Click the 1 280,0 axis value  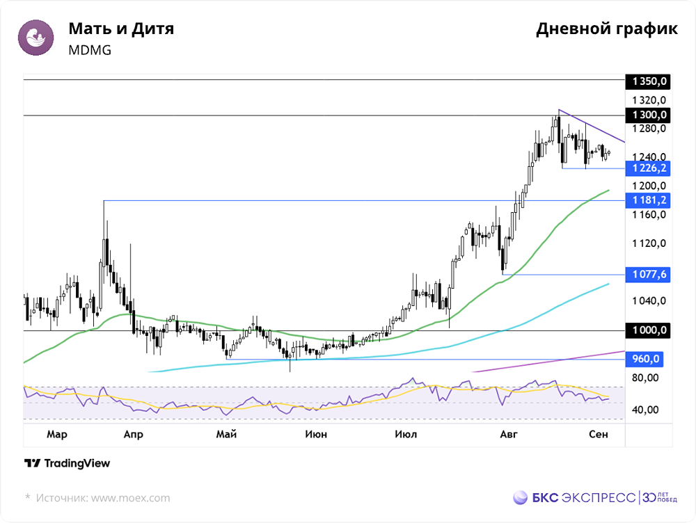coord(649,129)
